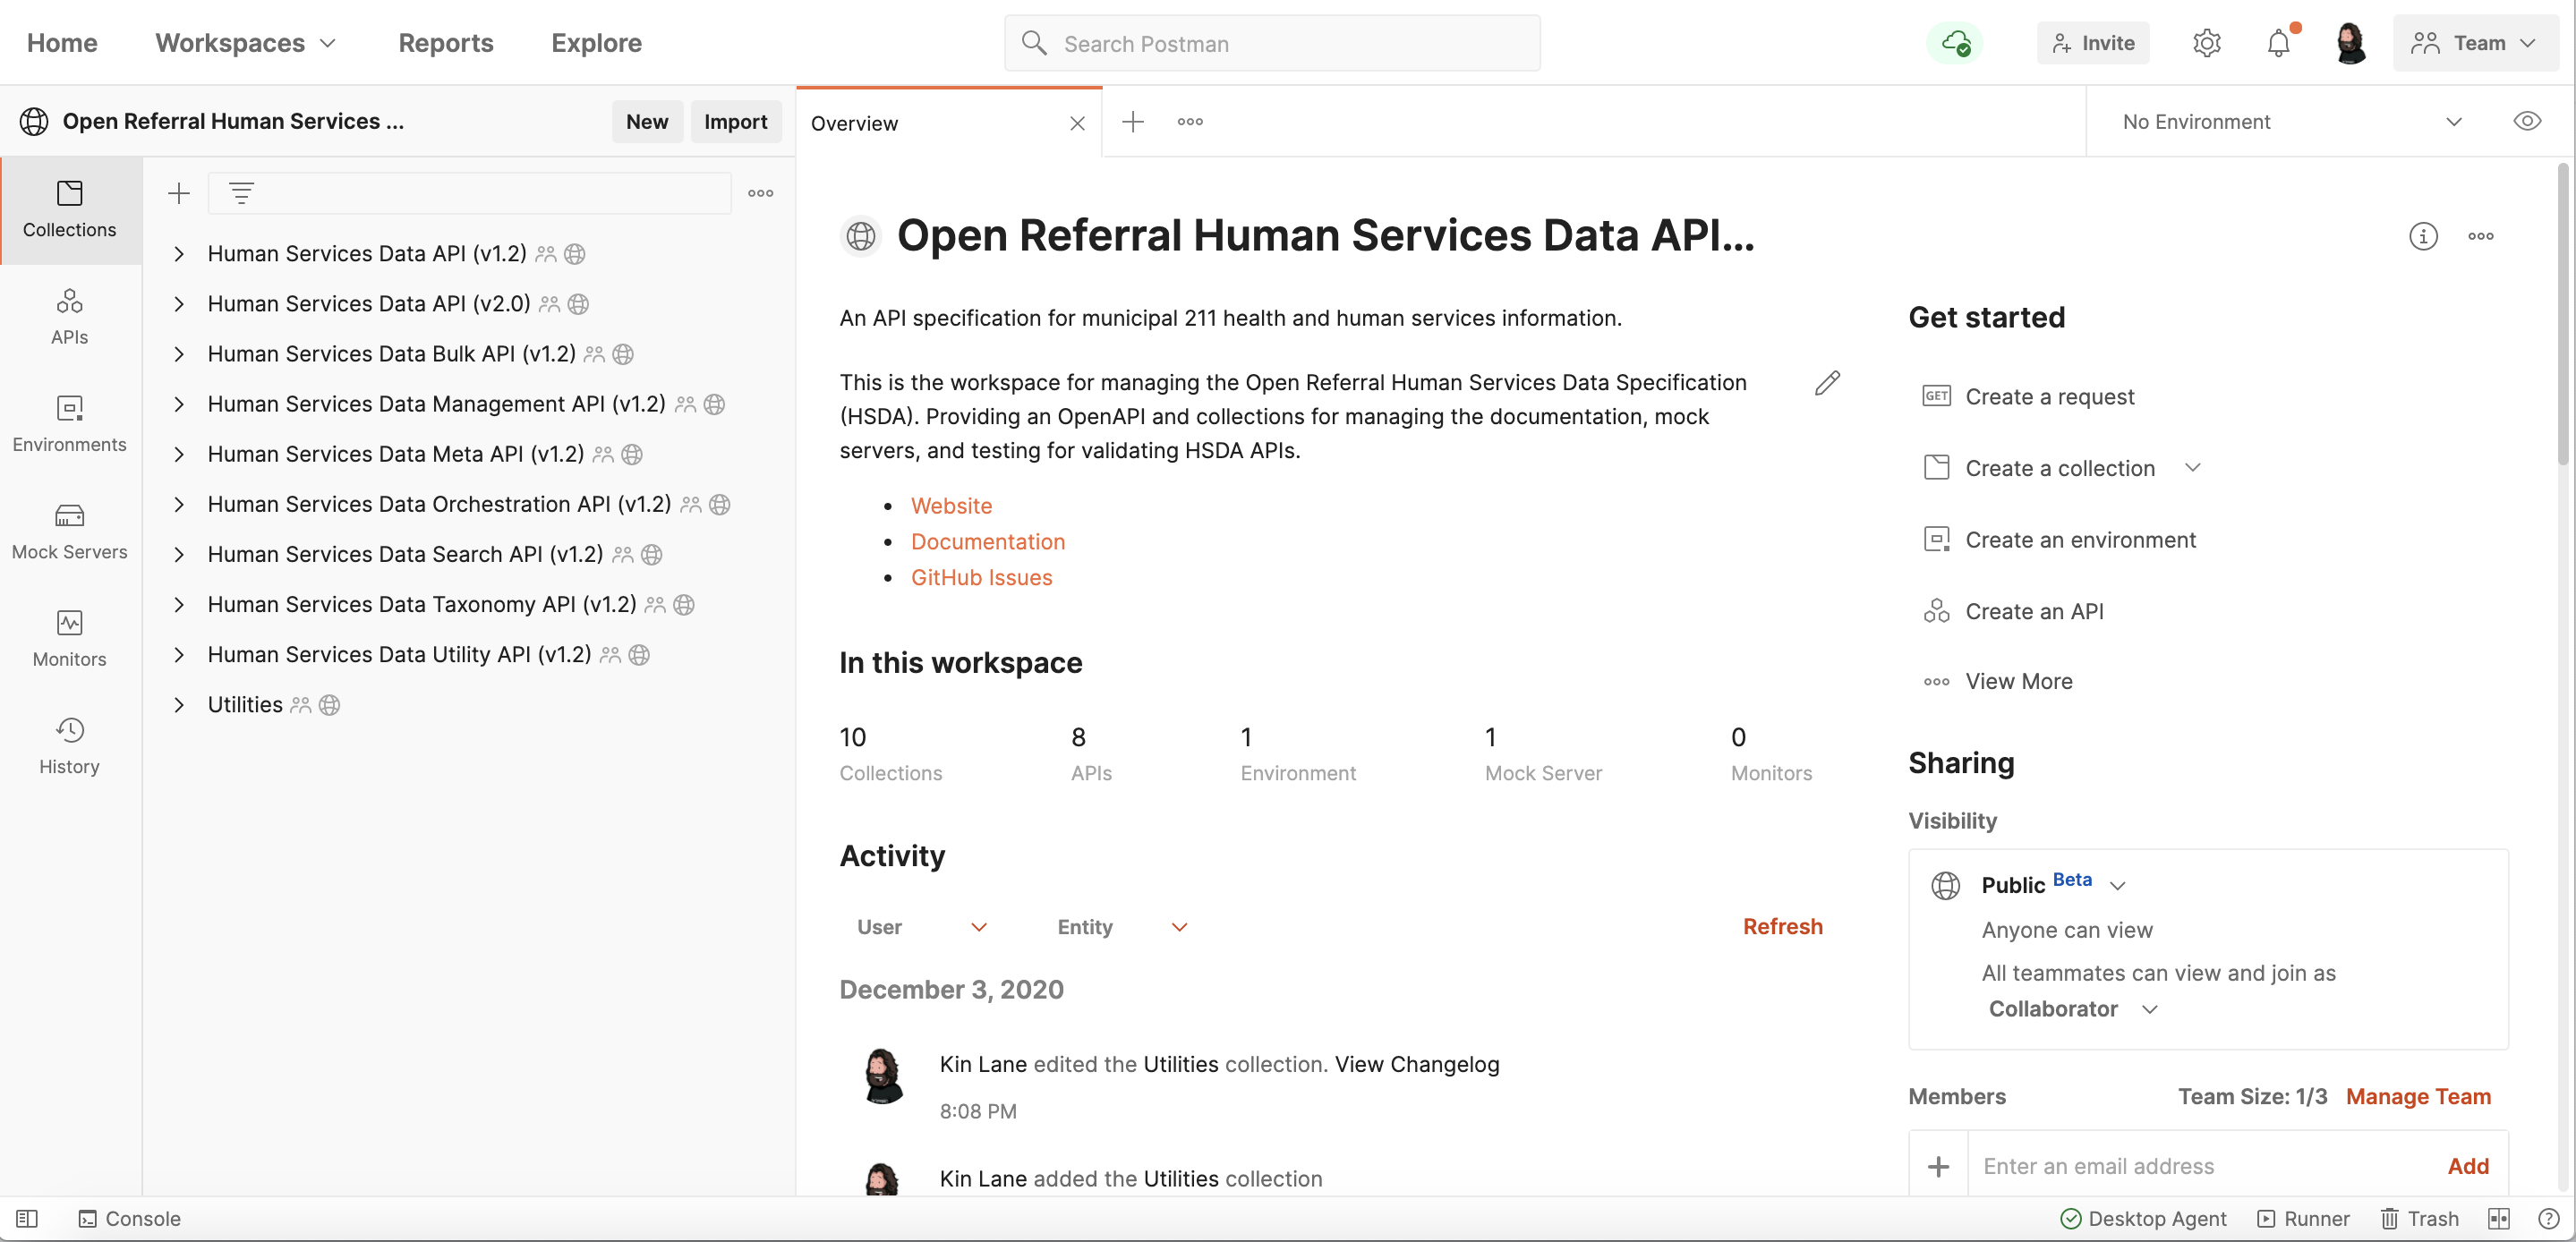The height and width of the screenshot is (1242, 2576).
Task: Open Explore page
Action: tap(597, 43)
